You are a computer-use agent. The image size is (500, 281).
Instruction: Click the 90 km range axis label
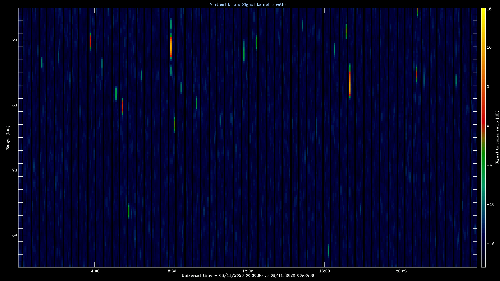tap(15, 40)
